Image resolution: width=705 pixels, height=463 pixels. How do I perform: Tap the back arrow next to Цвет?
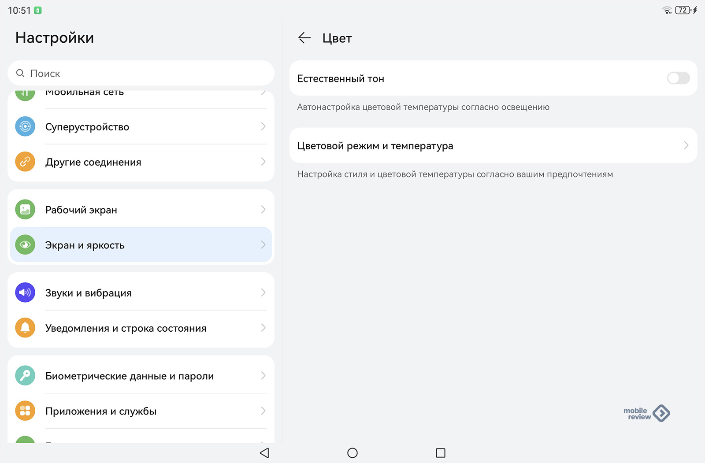[304, 38]
